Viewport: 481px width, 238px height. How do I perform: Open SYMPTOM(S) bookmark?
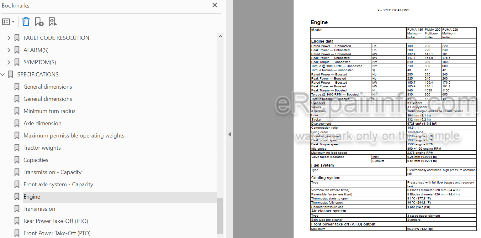[x=40, y=62]
